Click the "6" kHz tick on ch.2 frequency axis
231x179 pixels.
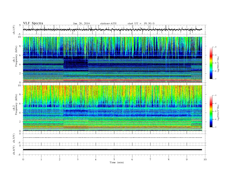click(x=20, y=104)
